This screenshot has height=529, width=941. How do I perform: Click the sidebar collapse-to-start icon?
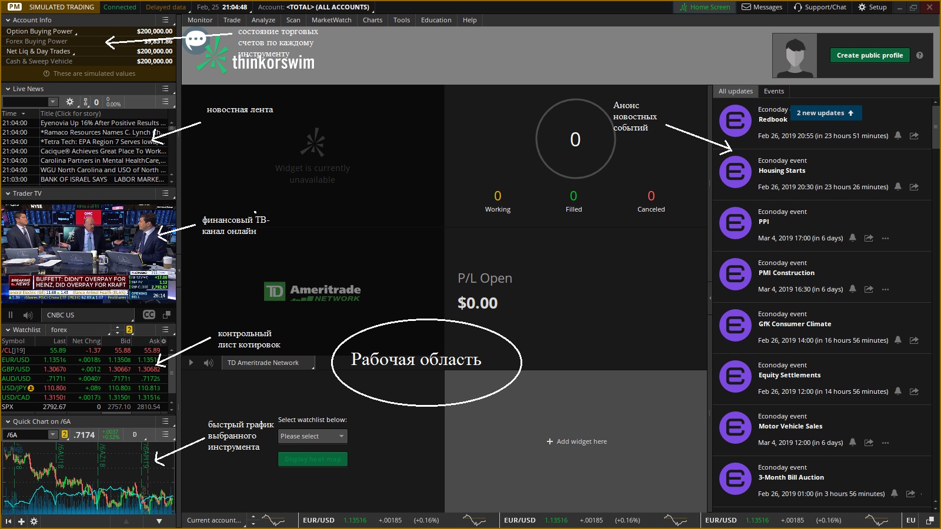tap(8, 521)
